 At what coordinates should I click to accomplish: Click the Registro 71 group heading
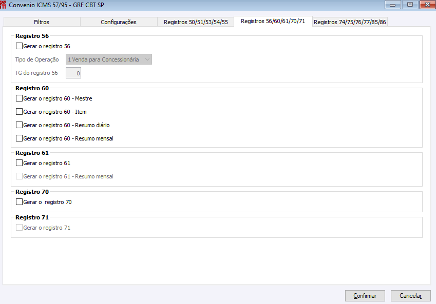click(x=32, y=217)
